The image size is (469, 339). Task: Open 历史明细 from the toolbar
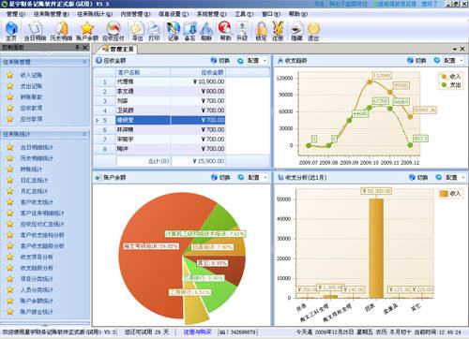click(61, 31)
